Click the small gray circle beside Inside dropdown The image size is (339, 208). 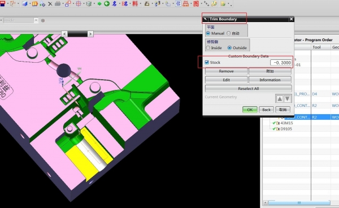click(x=43, y=20)
